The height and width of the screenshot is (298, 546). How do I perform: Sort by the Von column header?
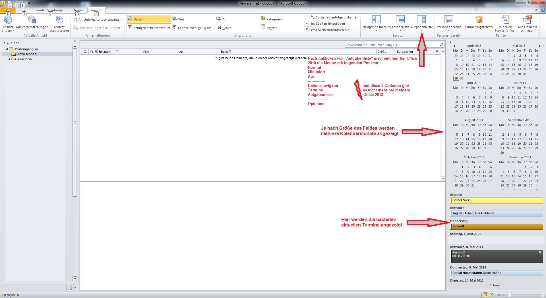(x=160, y=52)
